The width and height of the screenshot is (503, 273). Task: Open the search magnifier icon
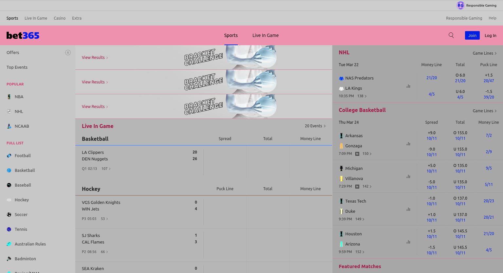(x=451, y=35)
